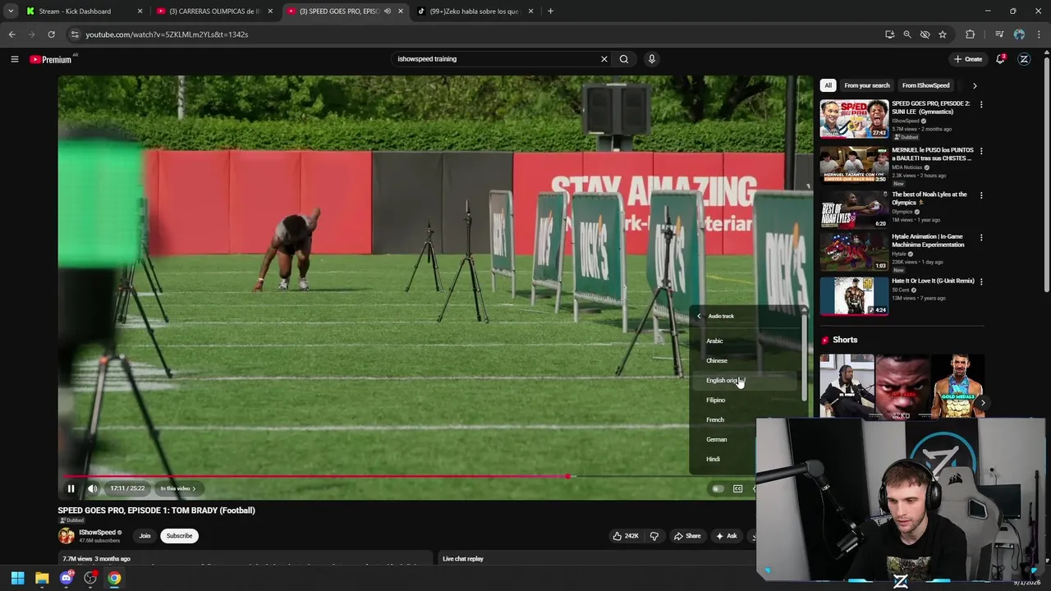Join the IShowSpeed channel
The width and height of the screenshot is (1051, 591).
145,536
